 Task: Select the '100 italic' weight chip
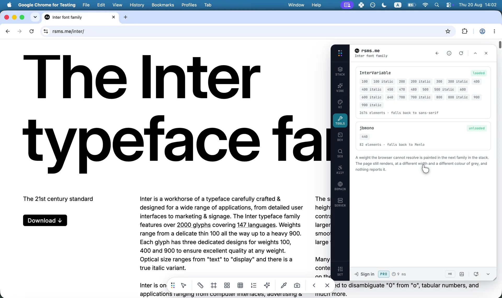point(383,81)
